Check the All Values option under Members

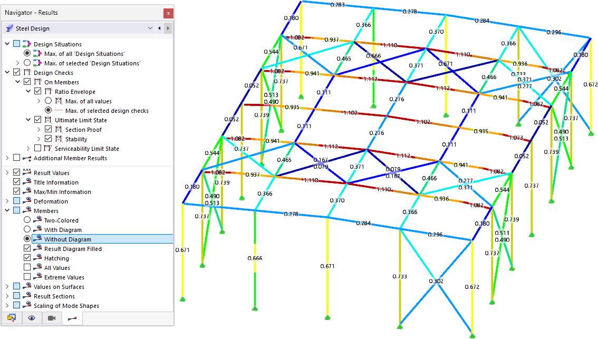point(26,267)
